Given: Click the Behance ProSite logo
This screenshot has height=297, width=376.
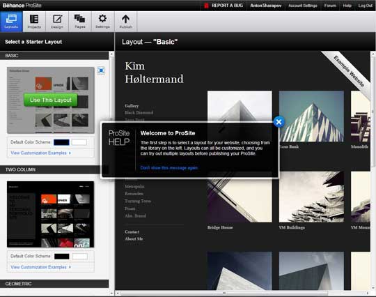Looking at the screenshot, I should click(x=22, y=6).
